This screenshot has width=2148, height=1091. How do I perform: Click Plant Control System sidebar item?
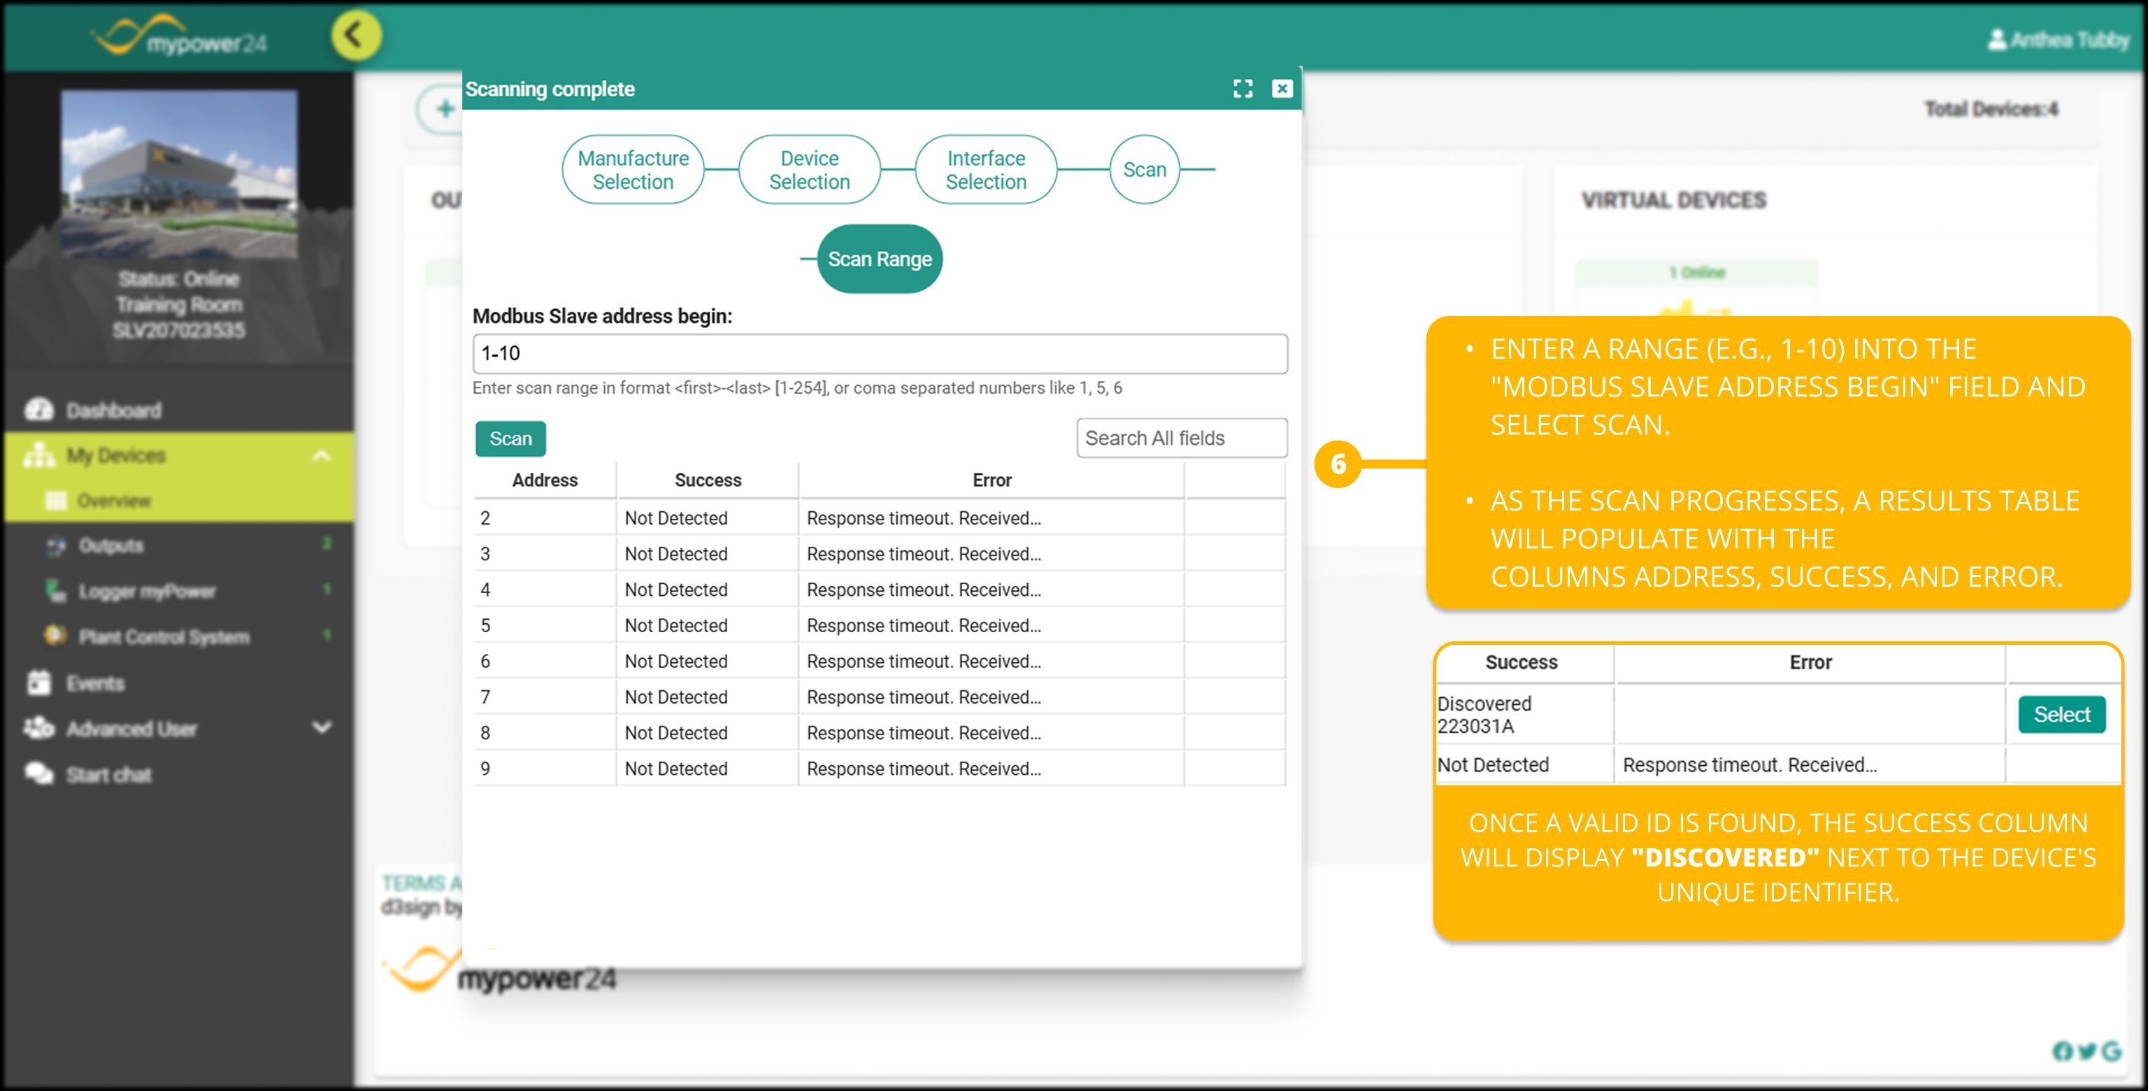164,636
